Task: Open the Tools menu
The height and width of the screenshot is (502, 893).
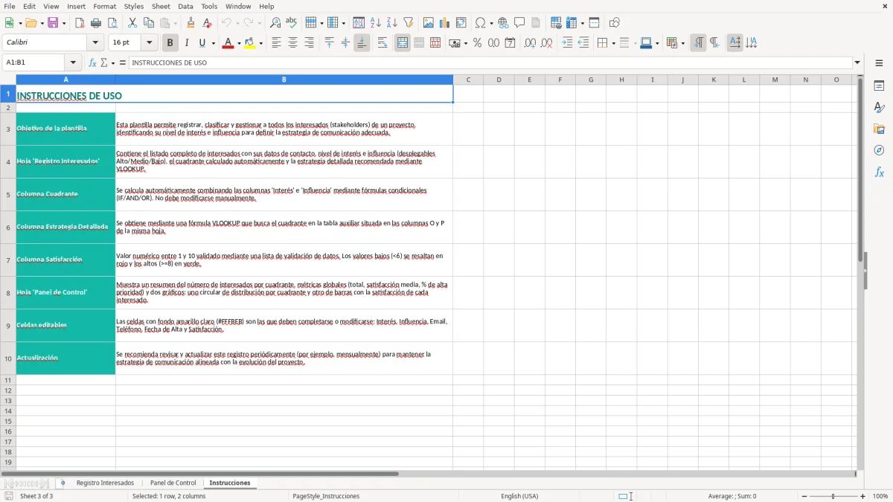Action: (x=209, y=6)
